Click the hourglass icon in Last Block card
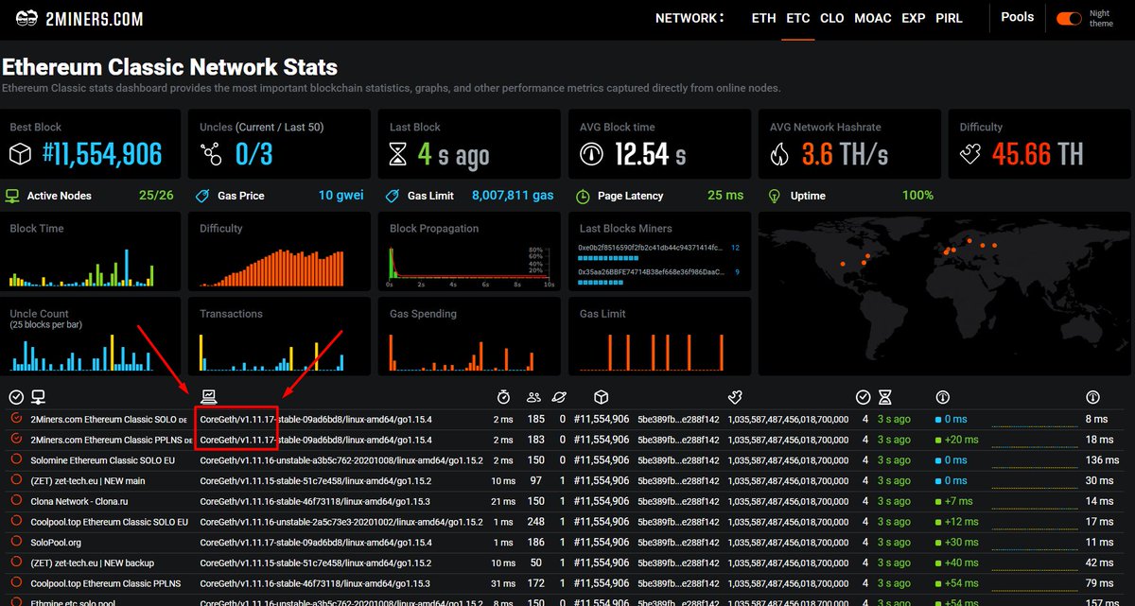1135x606 pixels. [400, 154]
